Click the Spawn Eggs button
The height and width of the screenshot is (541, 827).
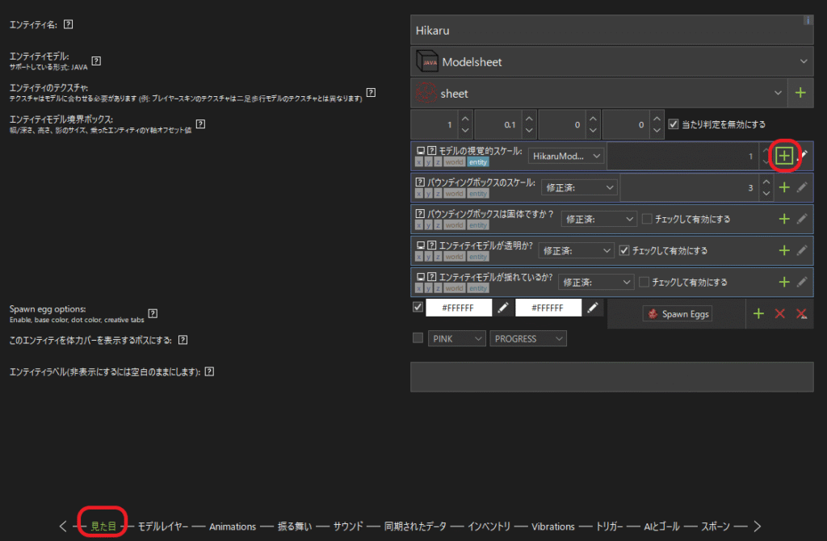click(x=678, y=313)
